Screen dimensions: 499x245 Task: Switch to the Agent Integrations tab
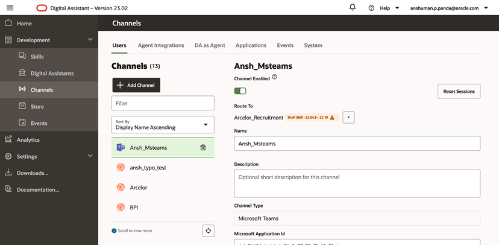point(161,45)
